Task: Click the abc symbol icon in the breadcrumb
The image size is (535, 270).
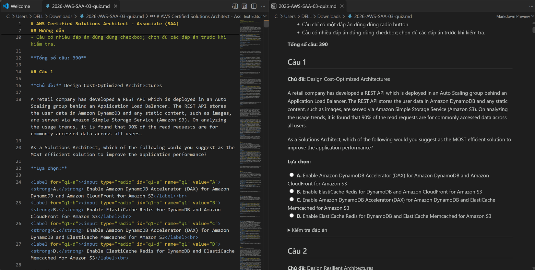Action: (x=152, y=16)
